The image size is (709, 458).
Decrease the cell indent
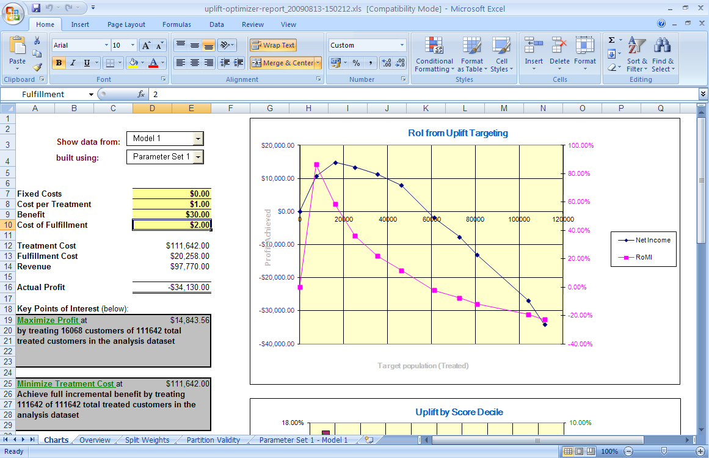pyautogui.click(x=224, y=63)
